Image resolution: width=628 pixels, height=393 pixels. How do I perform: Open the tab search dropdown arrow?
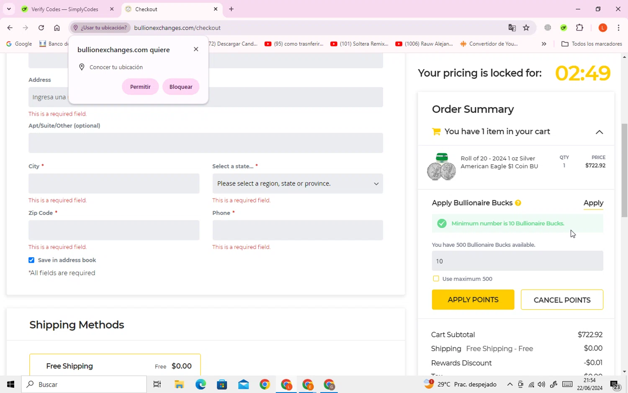pyautogui.click(x=9, y=9)
